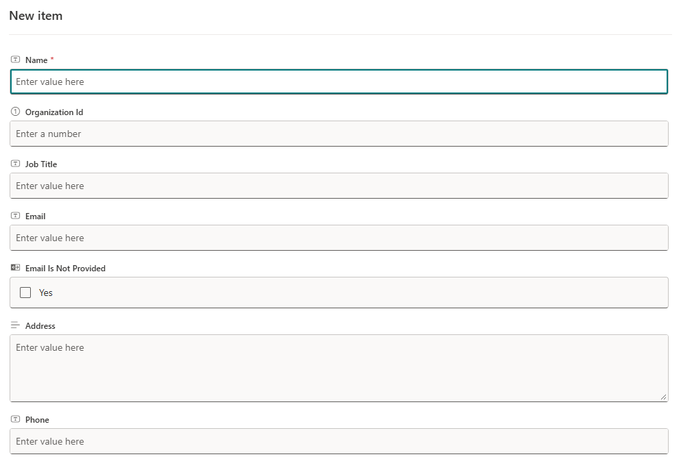681x459 pixels.
Task: Focus the Name input field
Action: pos(338,82)
